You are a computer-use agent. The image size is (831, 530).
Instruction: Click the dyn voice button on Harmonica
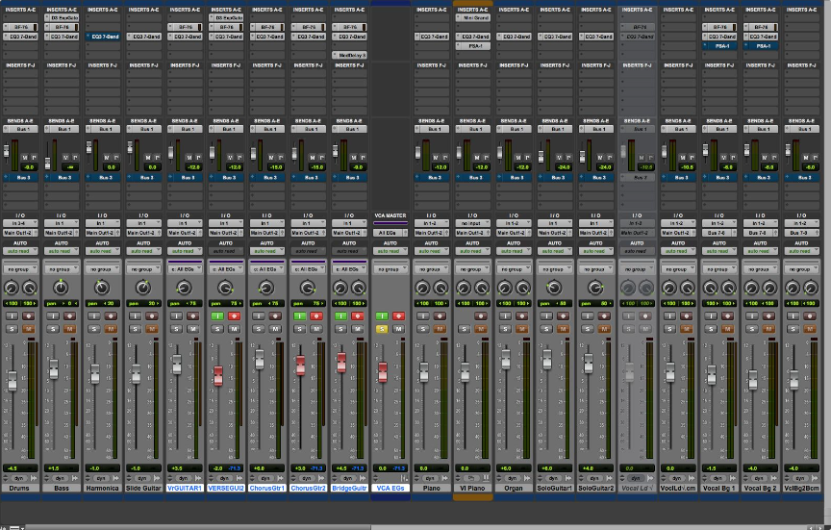click(x=101, y=478)
